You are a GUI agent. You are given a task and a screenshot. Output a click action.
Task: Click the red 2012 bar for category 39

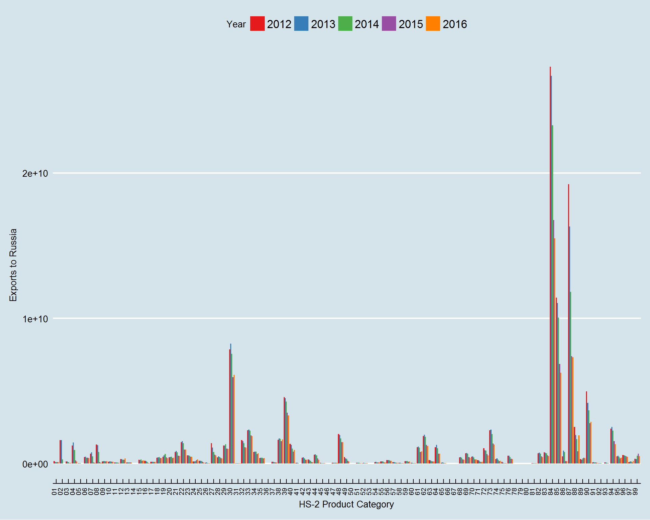click(x=284, y=430)
